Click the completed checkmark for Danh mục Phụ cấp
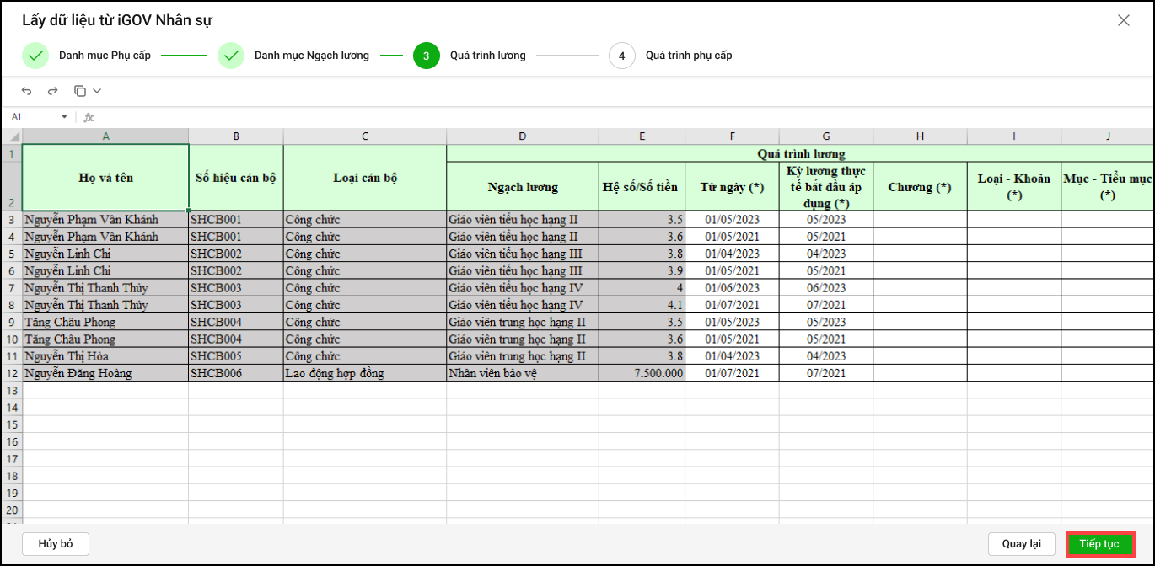The width and height of the screenshot is (1155, 566). [35, 56]
